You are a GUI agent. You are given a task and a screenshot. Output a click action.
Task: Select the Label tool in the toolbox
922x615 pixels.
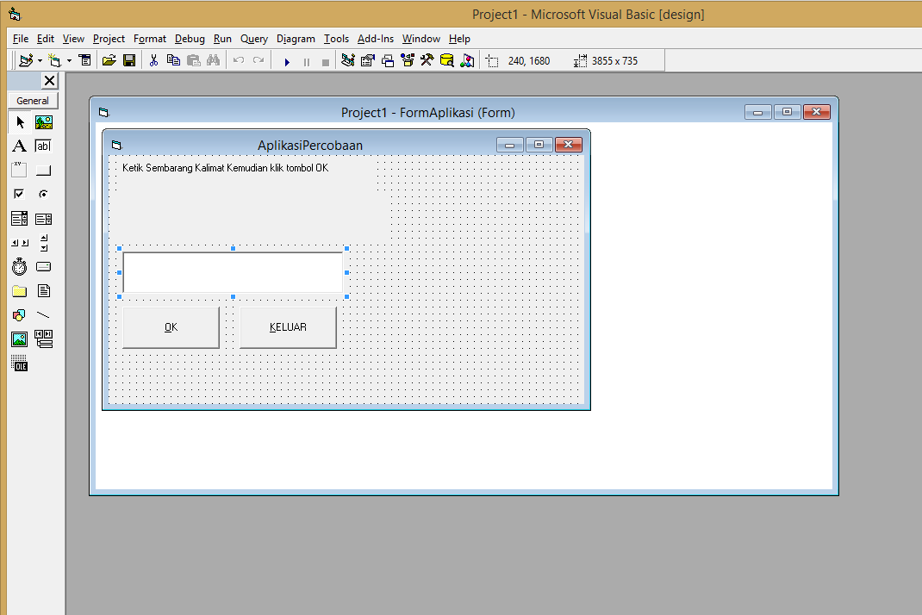(x=19, y=146)
